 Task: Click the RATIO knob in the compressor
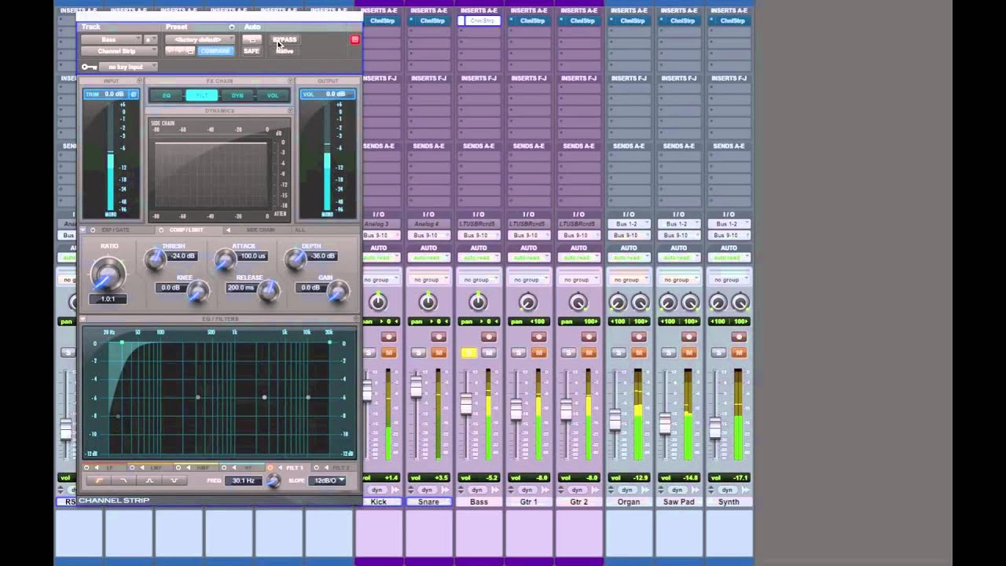108,274
